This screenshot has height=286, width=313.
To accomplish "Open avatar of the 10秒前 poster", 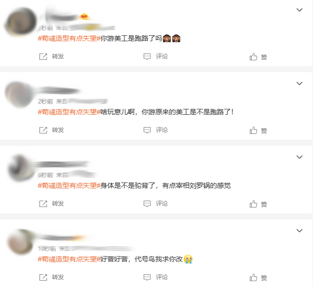I will pos(21,242).
